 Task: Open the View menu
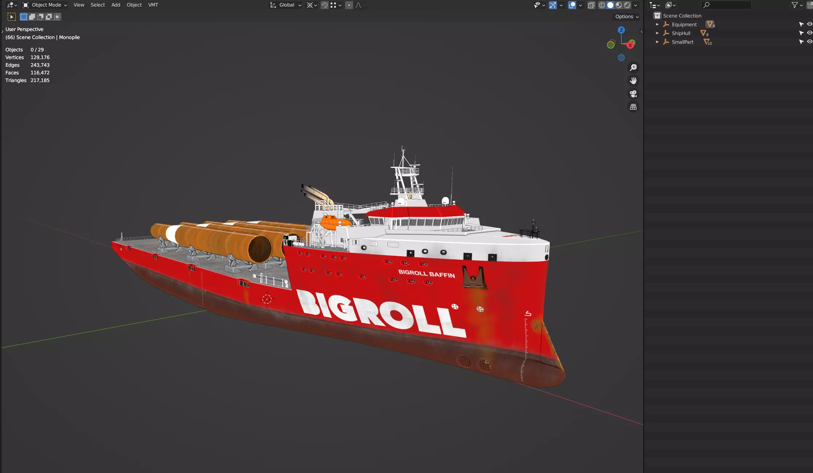tap(79, 5)
